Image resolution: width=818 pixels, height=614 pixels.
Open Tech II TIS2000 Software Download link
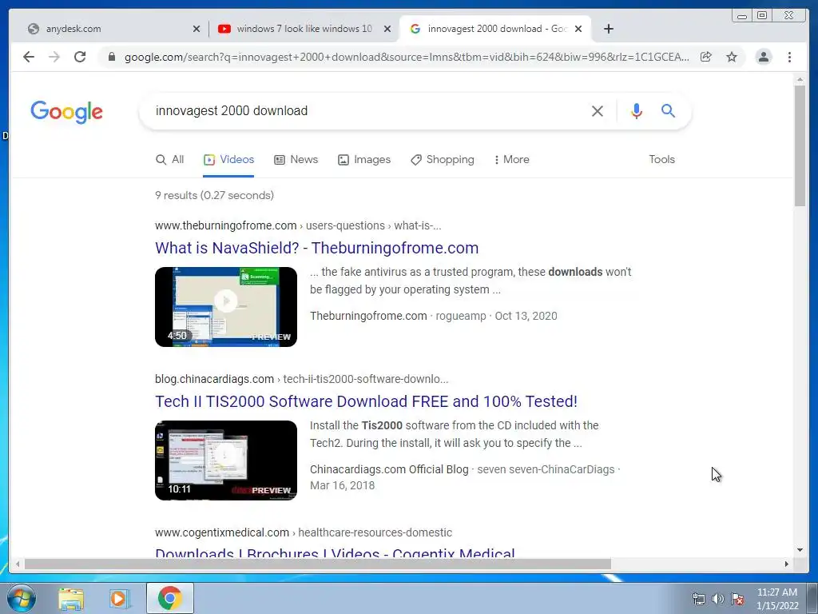click(x=366, y=401)
